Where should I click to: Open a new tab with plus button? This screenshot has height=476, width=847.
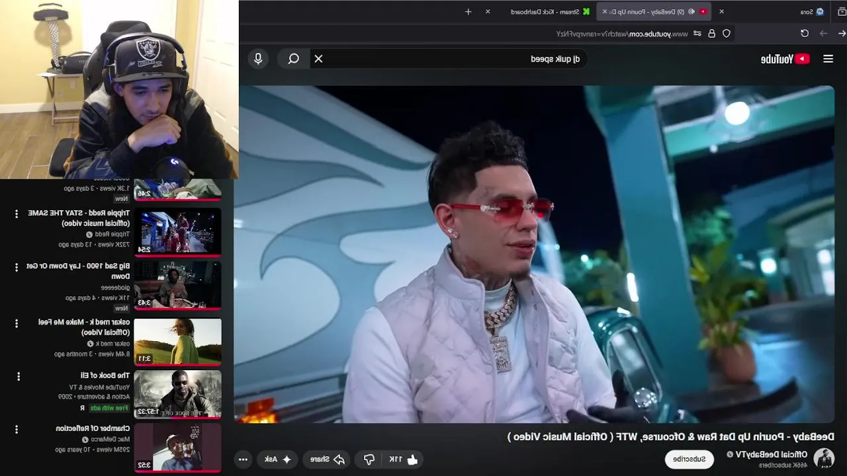pos(468,11)
